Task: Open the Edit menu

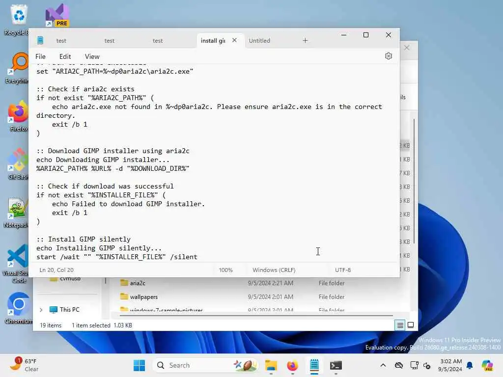Action: click(x=65, y=56)
